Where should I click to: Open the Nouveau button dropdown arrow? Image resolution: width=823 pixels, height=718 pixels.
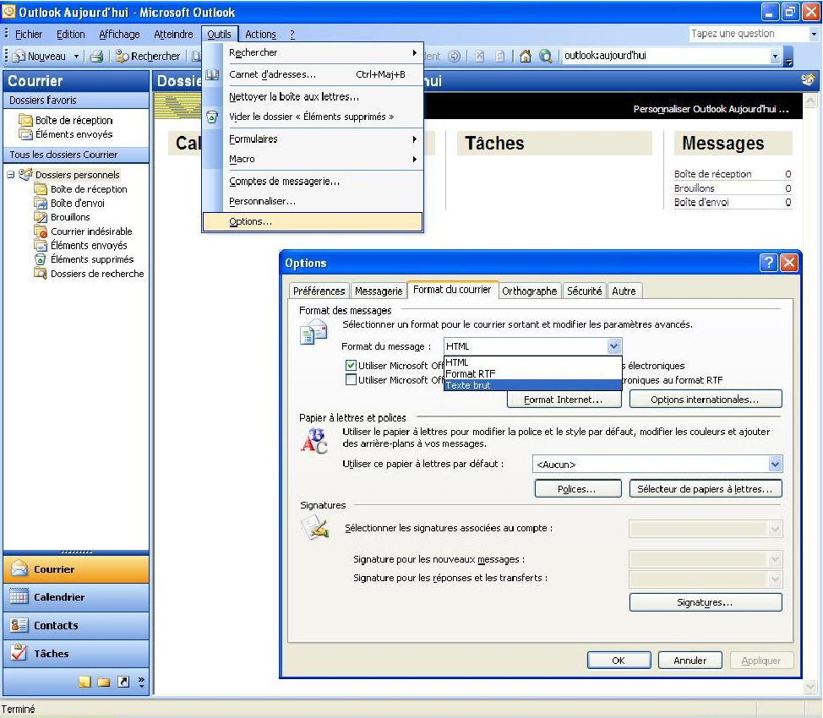[x=76, y=56]
